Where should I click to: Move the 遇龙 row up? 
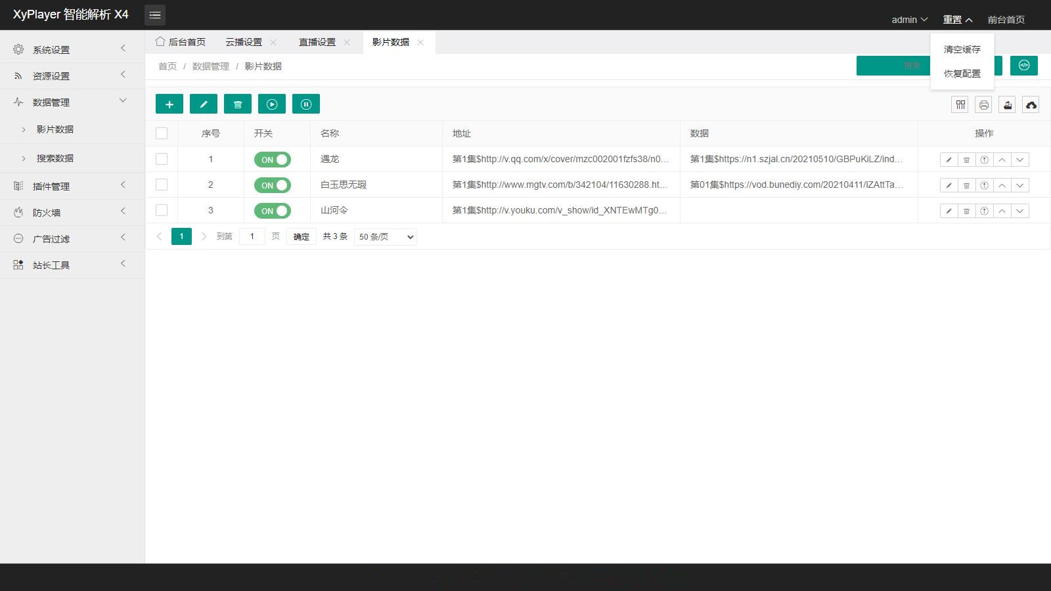pyautogui.click(x=1002, y=160)
